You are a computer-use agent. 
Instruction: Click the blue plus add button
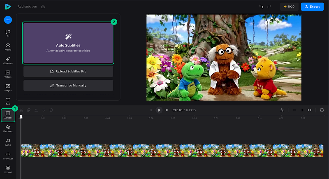8,20
